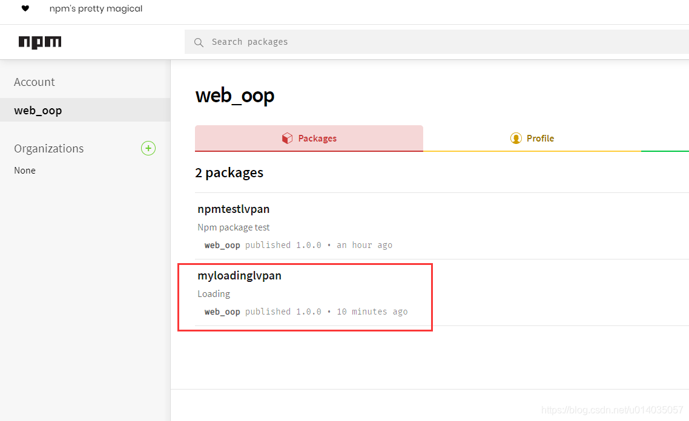
Task: Click the 'None' organizations text
Action: pyautogui.click(x=25, y=171)
